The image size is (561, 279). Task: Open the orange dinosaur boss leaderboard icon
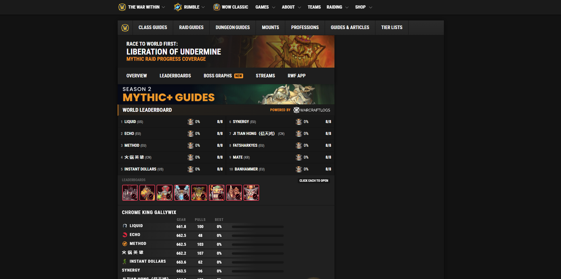147,193
